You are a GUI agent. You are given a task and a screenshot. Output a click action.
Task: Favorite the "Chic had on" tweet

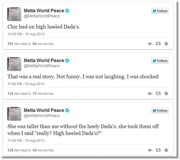[x=166, y=44]
